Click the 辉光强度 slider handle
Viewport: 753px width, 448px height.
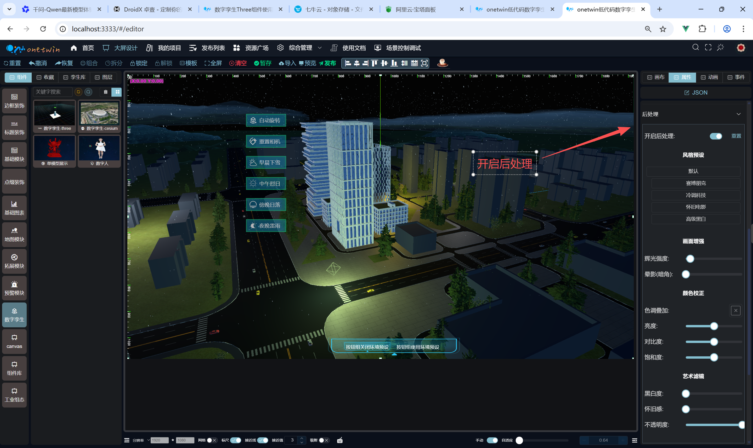click(690, 259)
